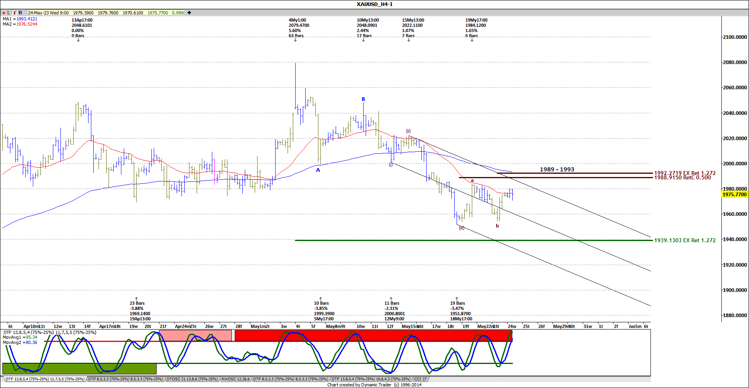Click the 1900.0000 price axis label
The width and height of the screenshot is (749, 388).
(735, 290)
